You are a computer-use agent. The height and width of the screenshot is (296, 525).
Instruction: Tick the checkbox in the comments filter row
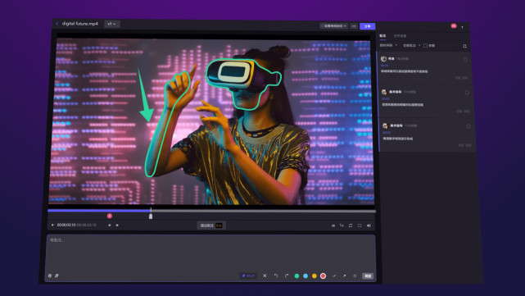pos(425,46)
